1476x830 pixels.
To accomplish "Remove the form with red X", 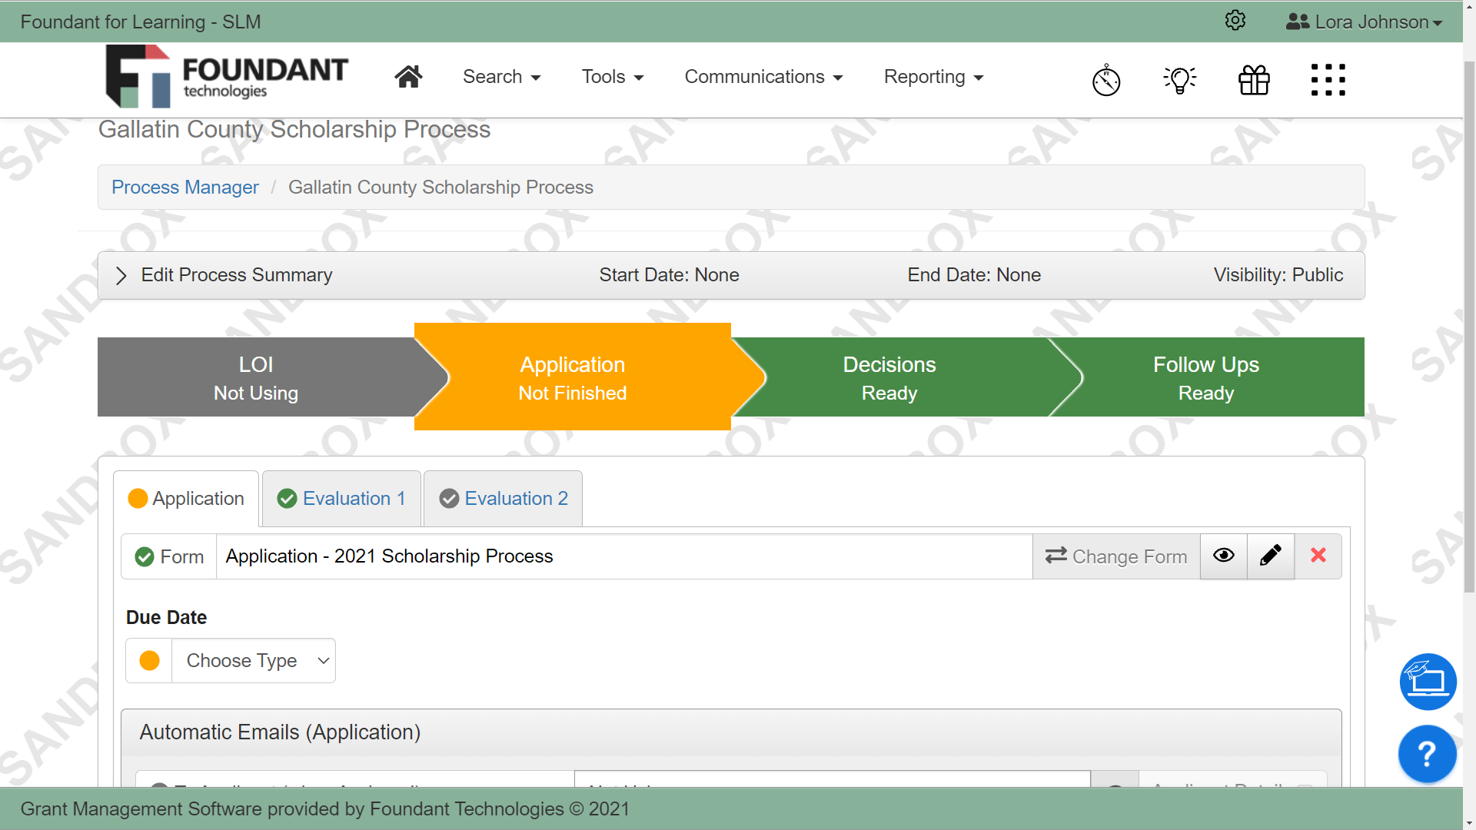I will (x=1318, y=556).
